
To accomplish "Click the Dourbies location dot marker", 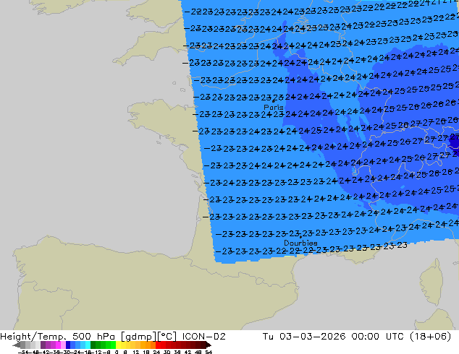I will [x=300, y=237].
